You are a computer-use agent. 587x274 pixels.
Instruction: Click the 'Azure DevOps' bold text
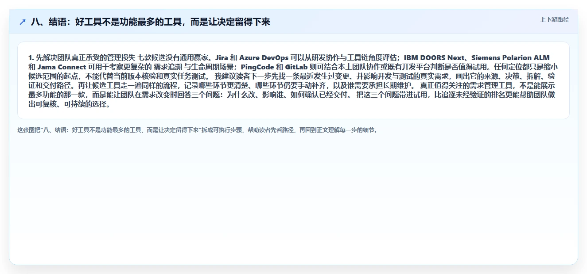[x=264, y=58]
